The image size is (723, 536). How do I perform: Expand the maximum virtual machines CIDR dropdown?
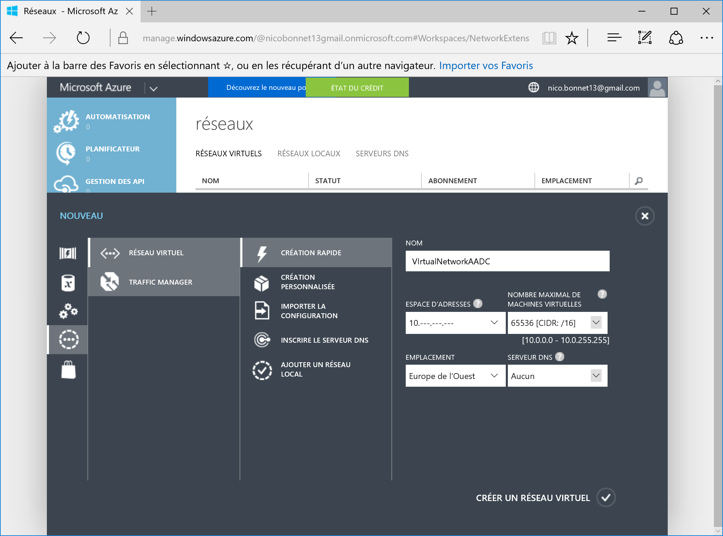[x=596, y=323]
